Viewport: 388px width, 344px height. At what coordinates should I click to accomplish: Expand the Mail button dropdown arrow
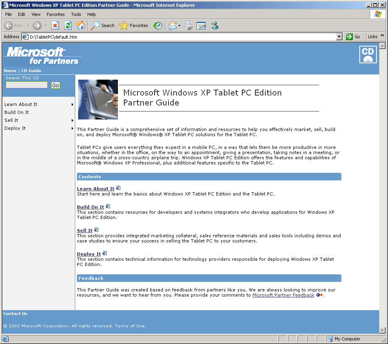click(x=180, y=25)
